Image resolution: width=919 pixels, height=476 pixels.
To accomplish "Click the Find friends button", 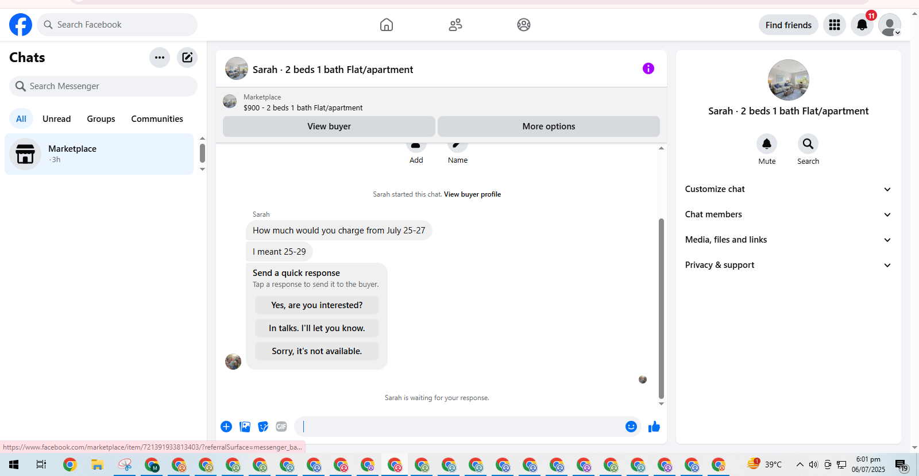I will (x=789, y=25).
